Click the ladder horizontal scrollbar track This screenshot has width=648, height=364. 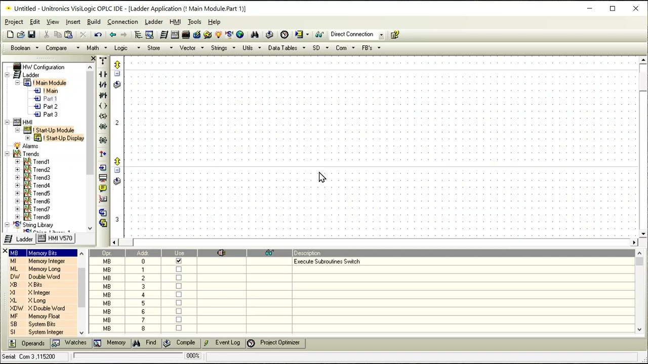375,243
